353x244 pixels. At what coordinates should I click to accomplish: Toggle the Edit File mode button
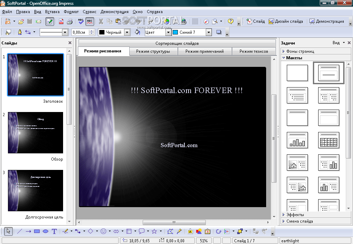(x=50, y=22)
